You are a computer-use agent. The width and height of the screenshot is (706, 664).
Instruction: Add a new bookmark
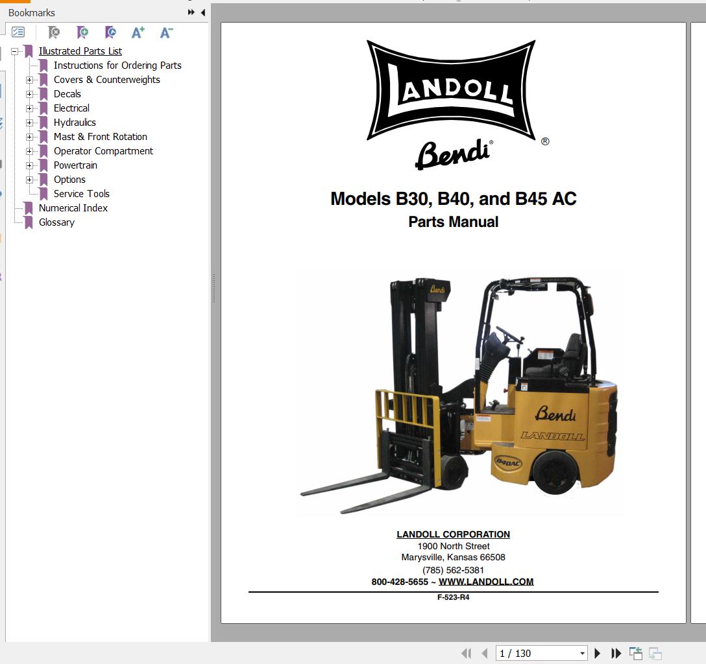tap(82, 32)
